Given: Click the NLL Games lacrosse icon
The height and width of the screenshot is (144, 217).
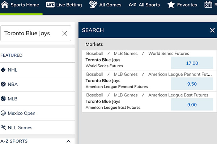Looking at the screenshot, I should [x=3, y=127].
